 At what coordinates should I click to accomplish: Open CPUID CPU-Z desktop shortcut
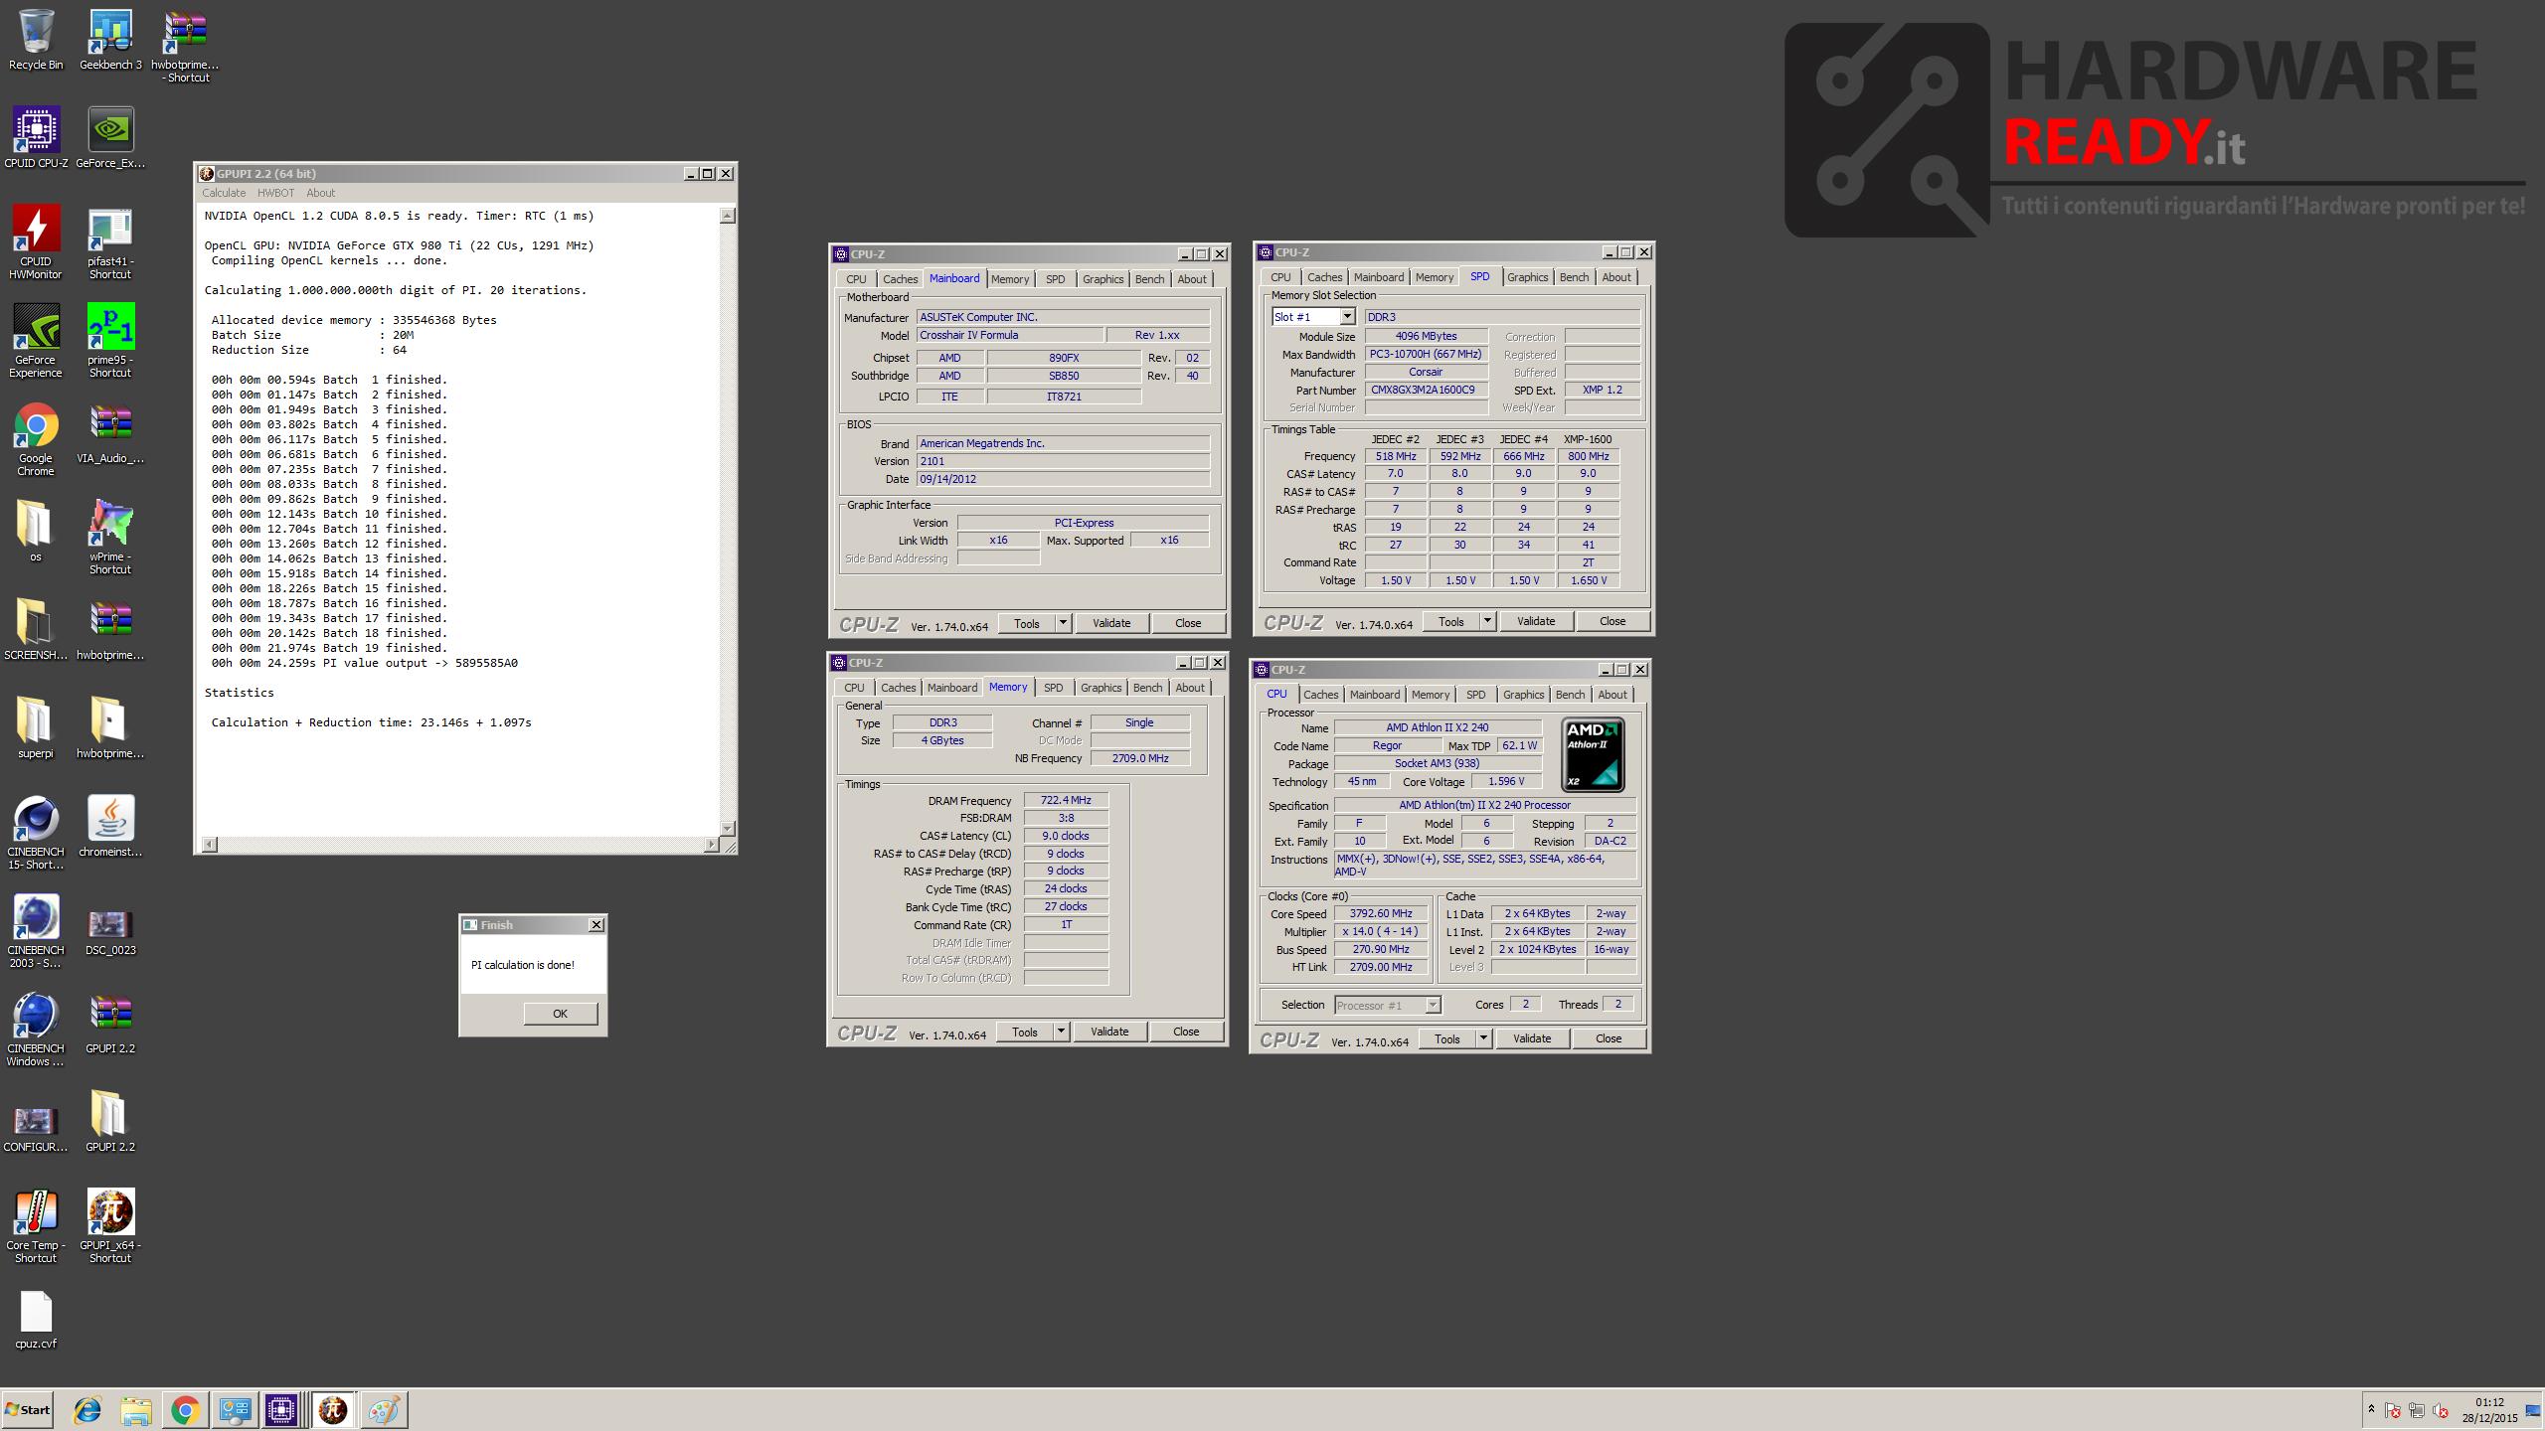point(36,138)
